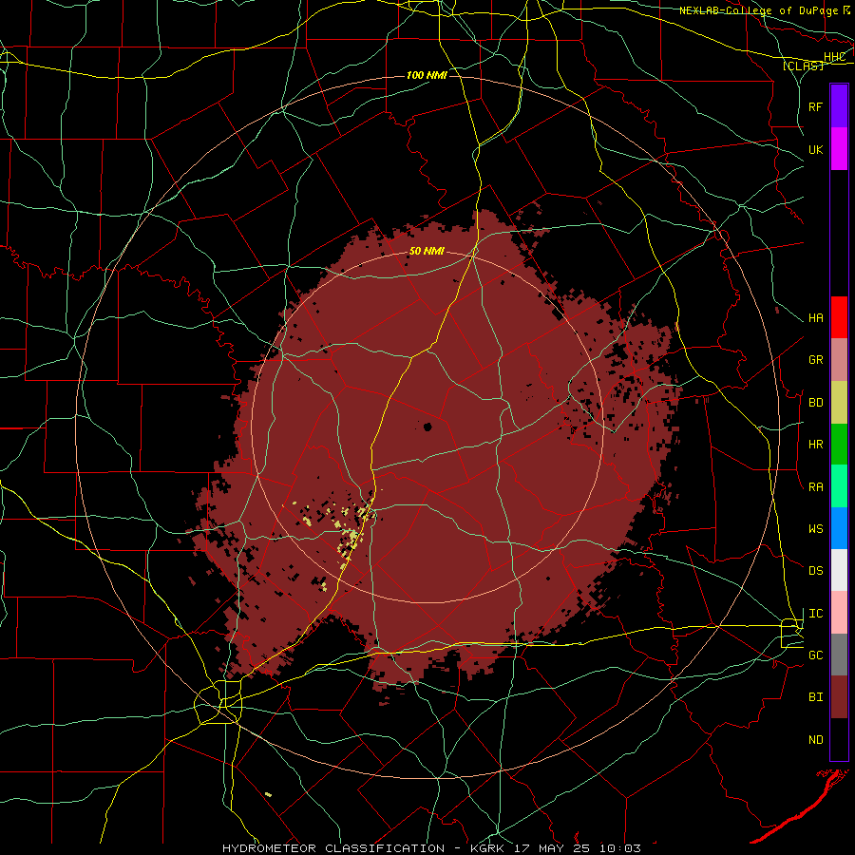Viewport: 855px width, 855px height.
Task: Click the black radar site dot at echo center
Action: 427,427
